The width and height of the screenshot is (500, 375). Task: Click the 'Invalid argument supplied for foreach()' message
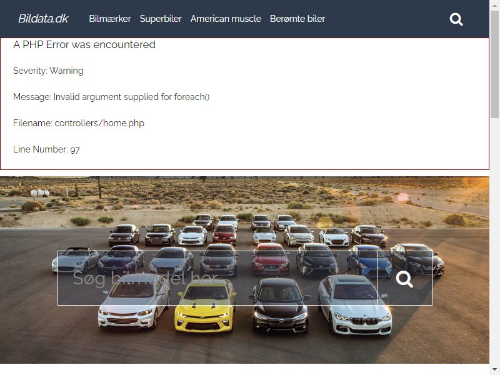coord(131,97)
